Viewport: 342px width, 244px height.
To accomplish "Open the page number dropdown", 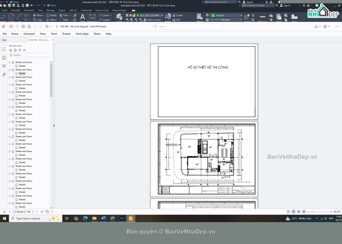I will 32,212.
